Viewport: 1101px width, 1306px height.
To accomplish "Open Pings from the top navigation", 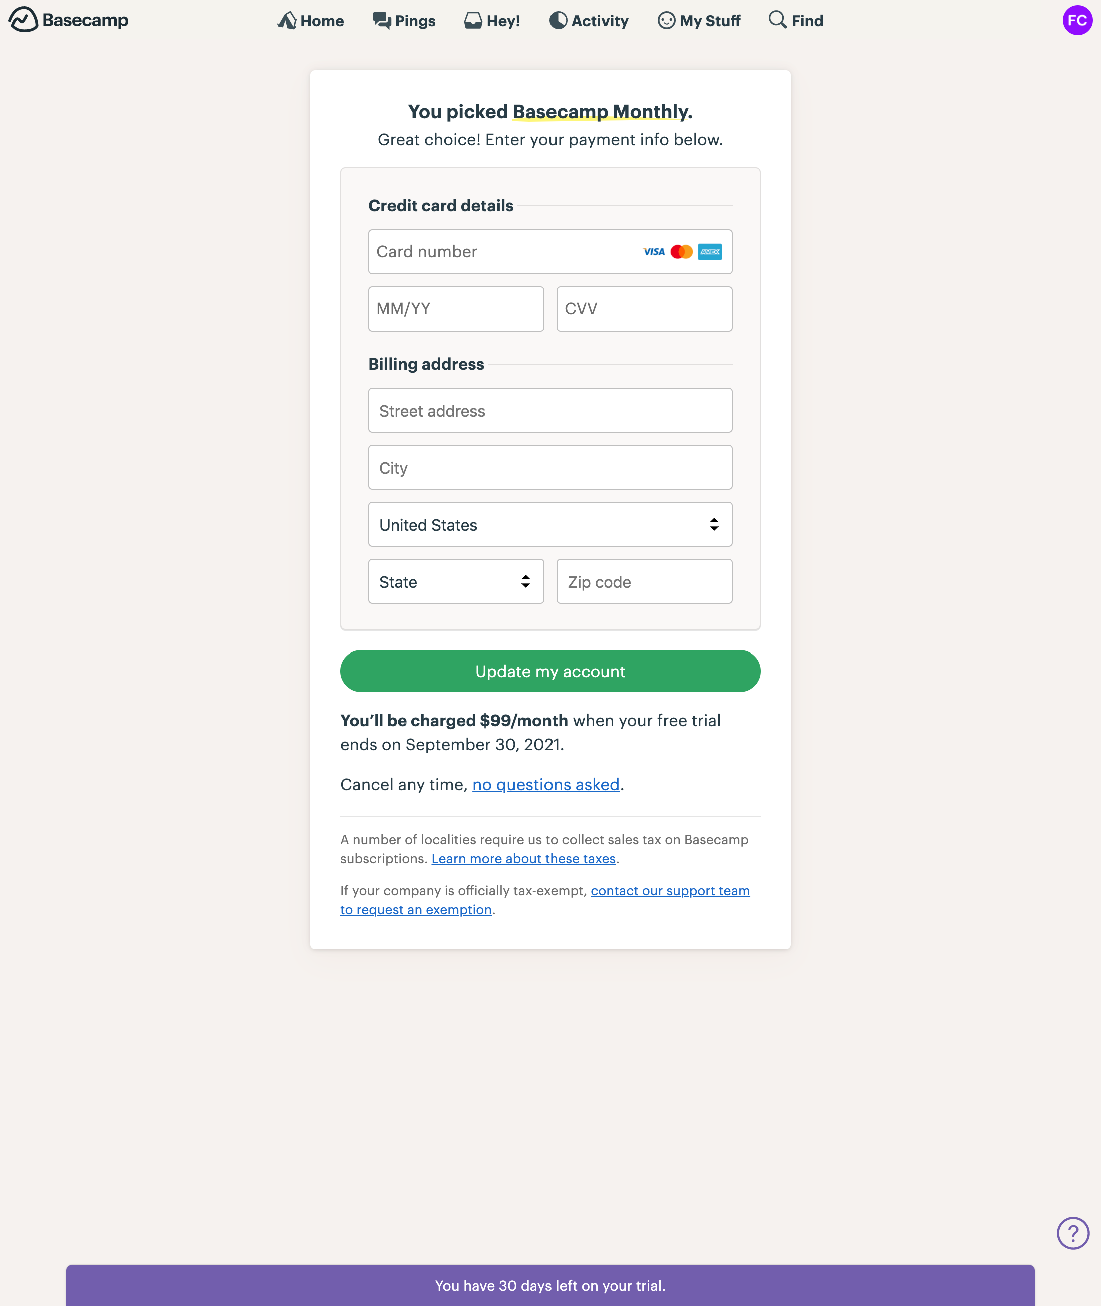I will coord(404,21).
